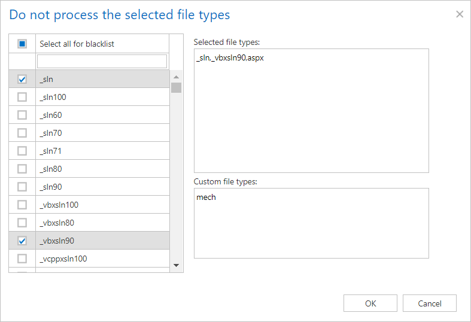Confirm with the OK button

(370, 303)
